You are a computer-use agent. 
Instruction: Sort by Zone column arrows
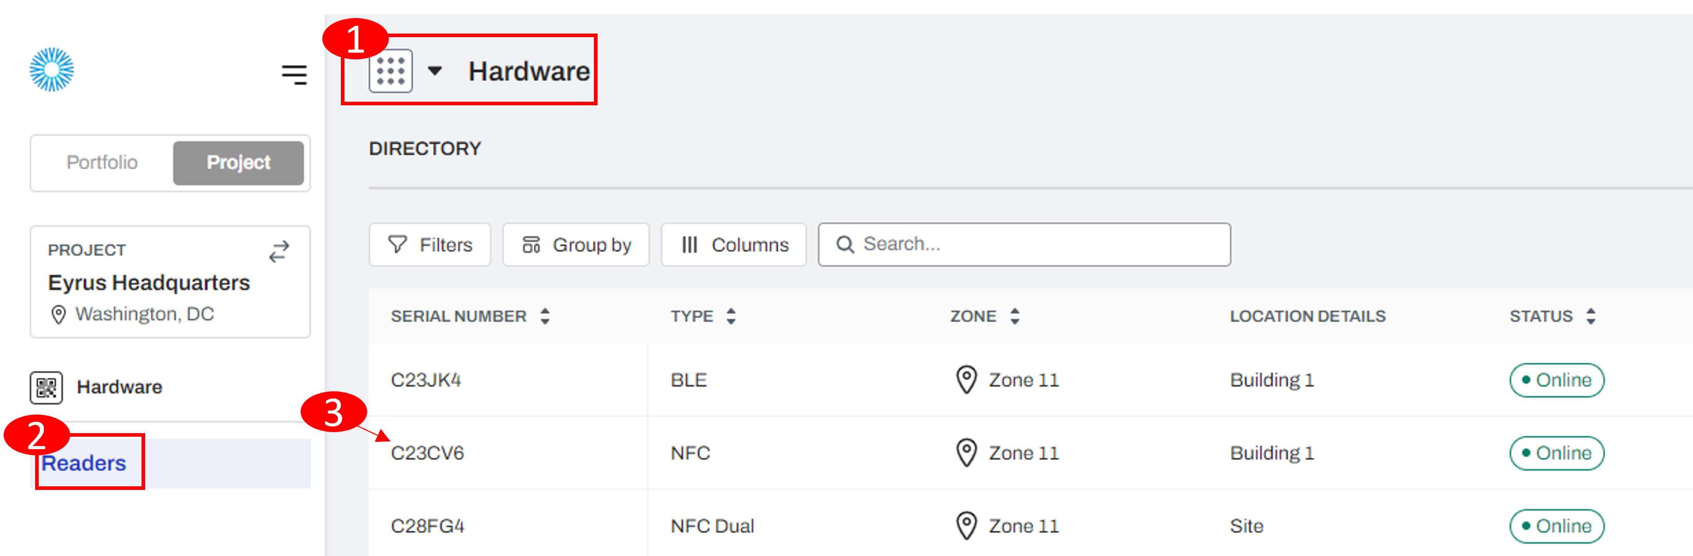click(x=1015, y=316)
